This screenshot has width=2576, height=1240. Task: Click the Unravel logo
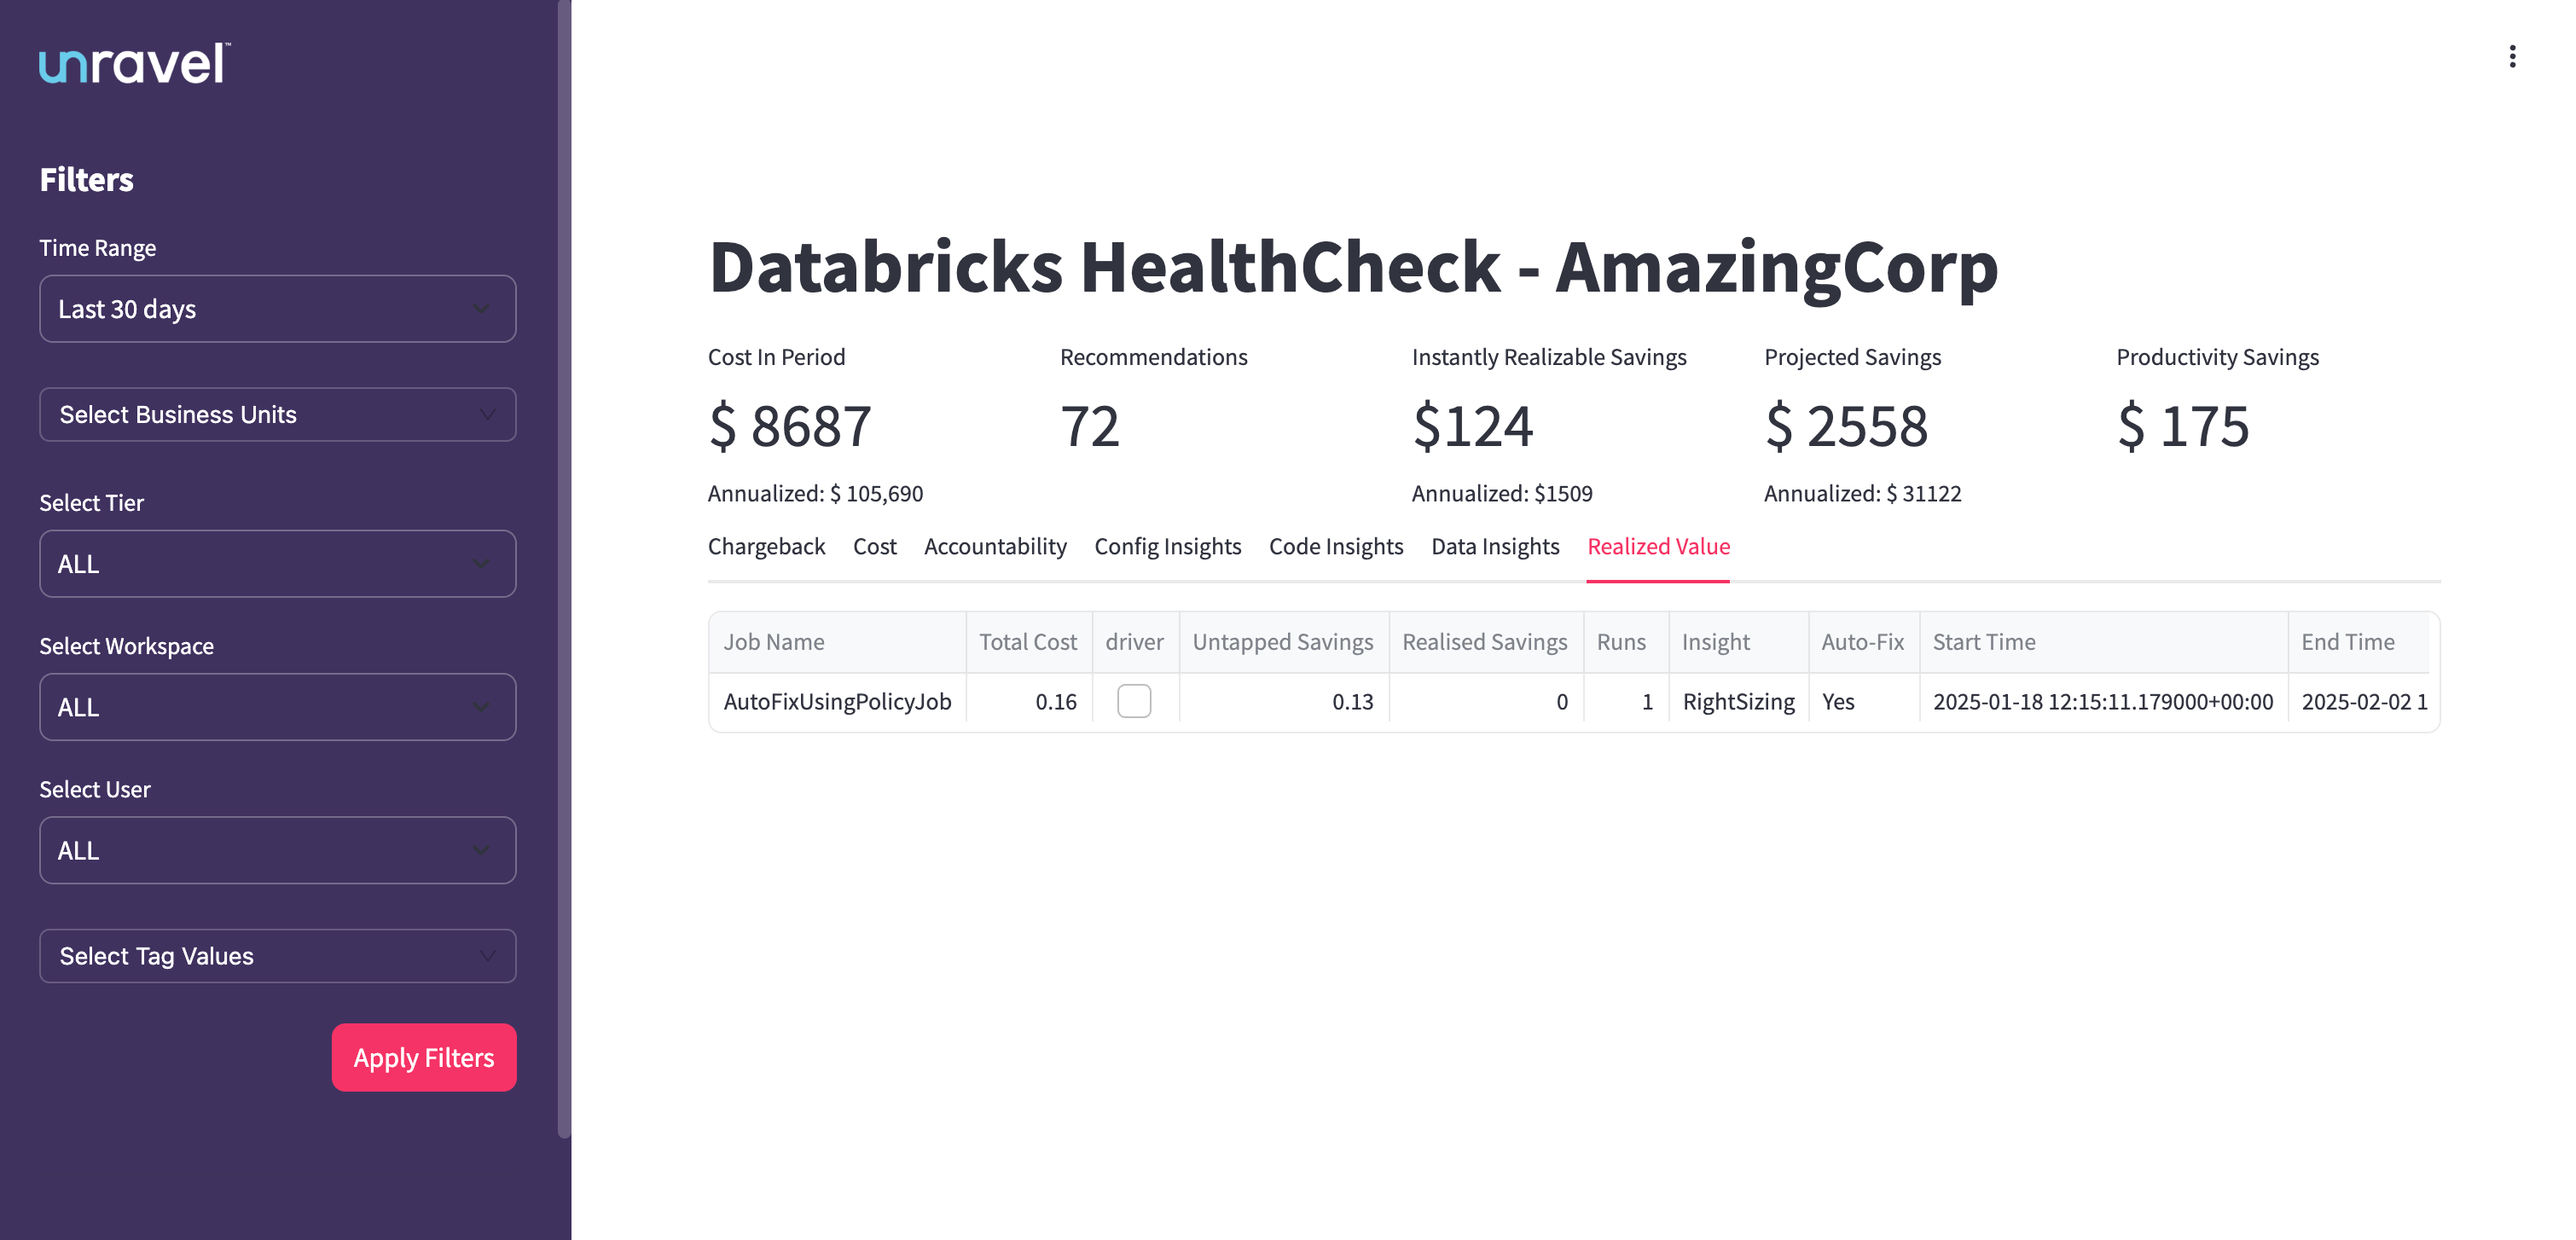point(135,64)
